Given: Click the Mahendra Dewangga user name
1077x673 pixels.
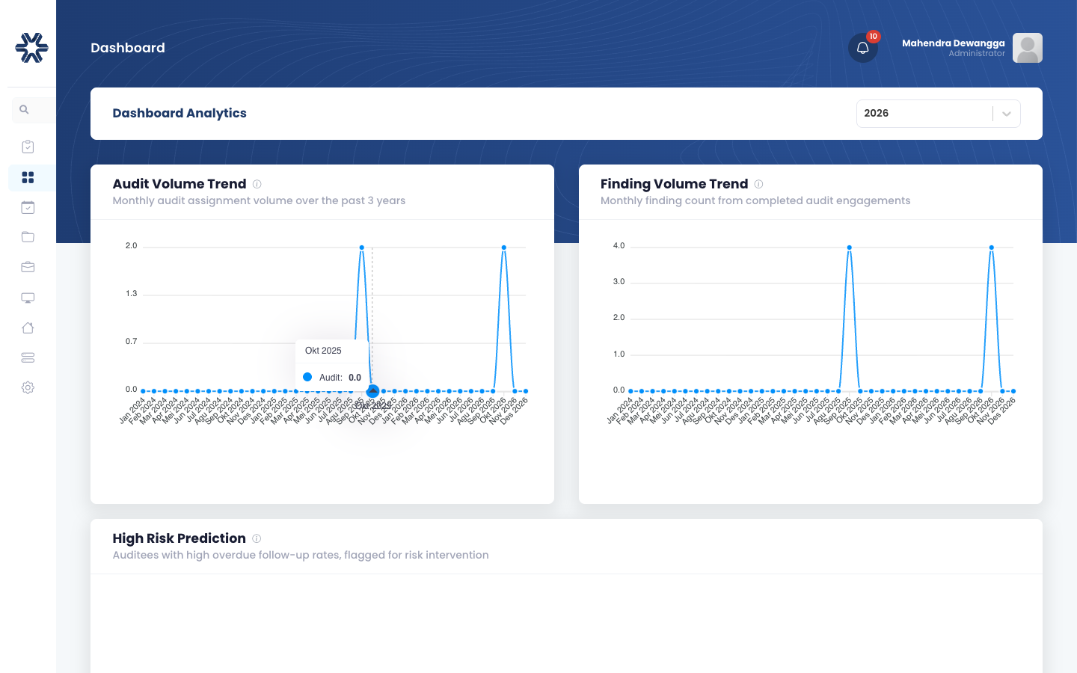Looking at the screenshot, I should (953, 43).
